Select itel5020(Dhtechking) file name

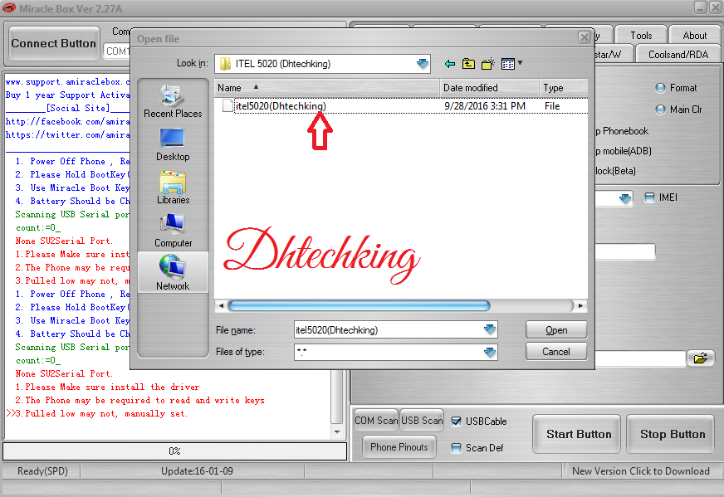281,106
